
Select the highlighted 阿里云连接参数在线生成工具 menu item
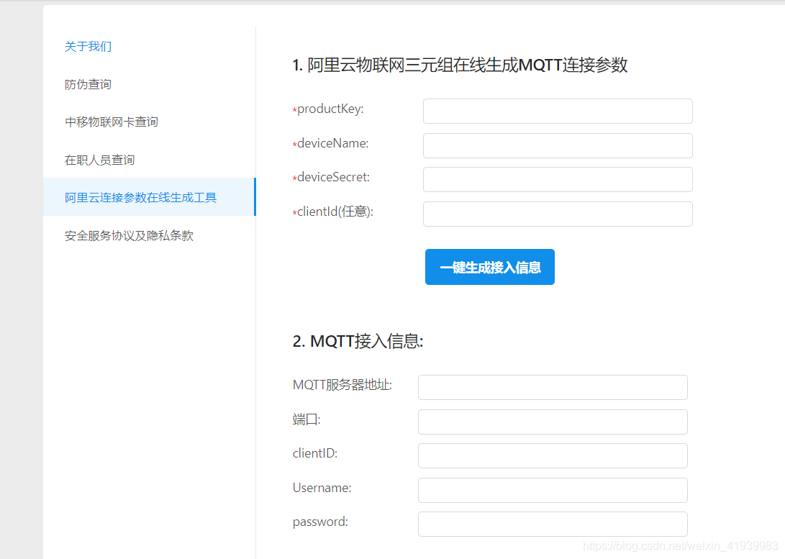[140, 197]
